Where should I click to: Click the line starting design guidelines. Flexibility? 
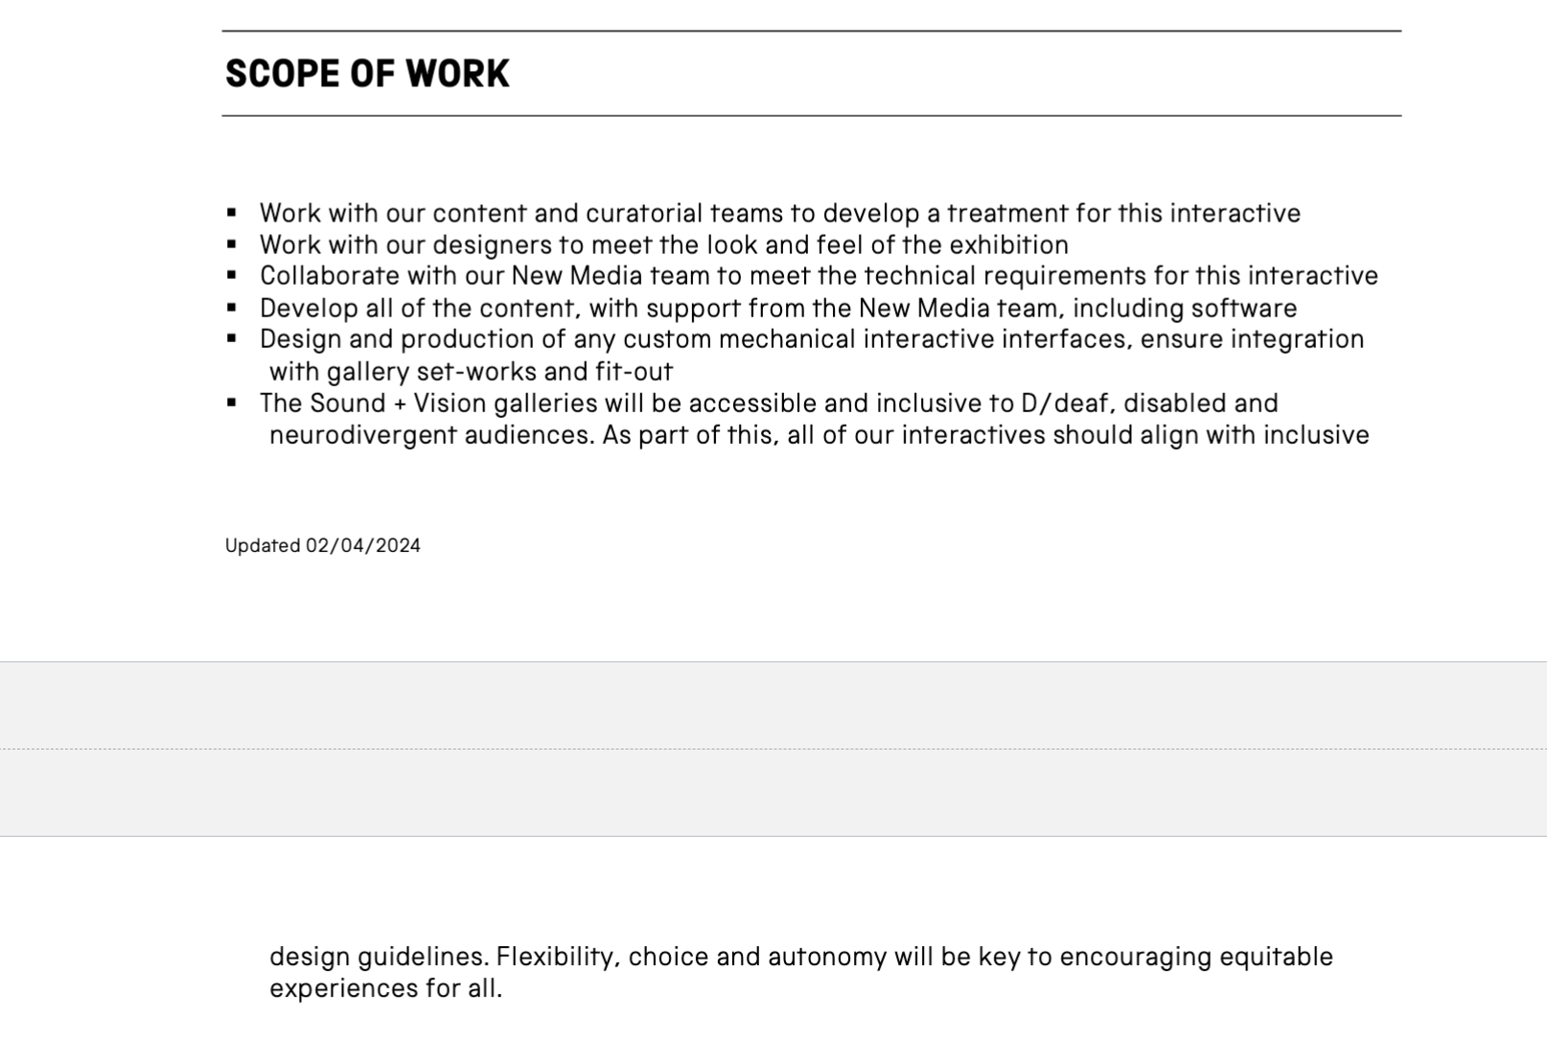click(x=800, y=957)
